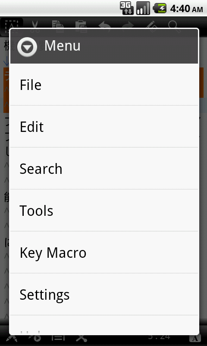Click the magnifier search icon
Screen dimensions: 207x346
point(175,25)
